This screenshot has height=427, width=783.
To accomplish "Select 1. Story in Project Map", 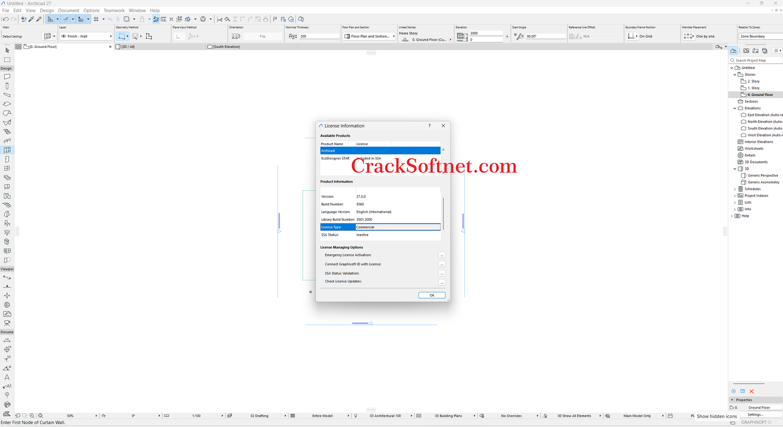I will point(753,88).
